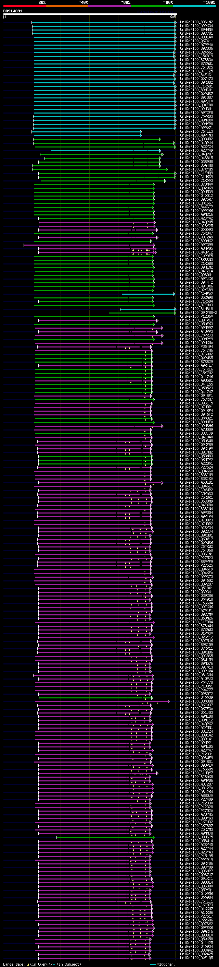Image resolution: width=219 pixels, height=967 pixels.
Task: Select UniRef100_A5BEB1 label
Action: 196,482
